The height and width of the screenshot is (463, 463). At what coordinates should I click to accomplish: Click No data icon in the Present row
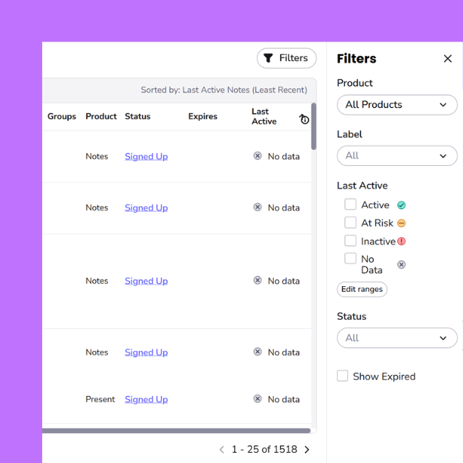pyautogui.click(x=258, y=399)
